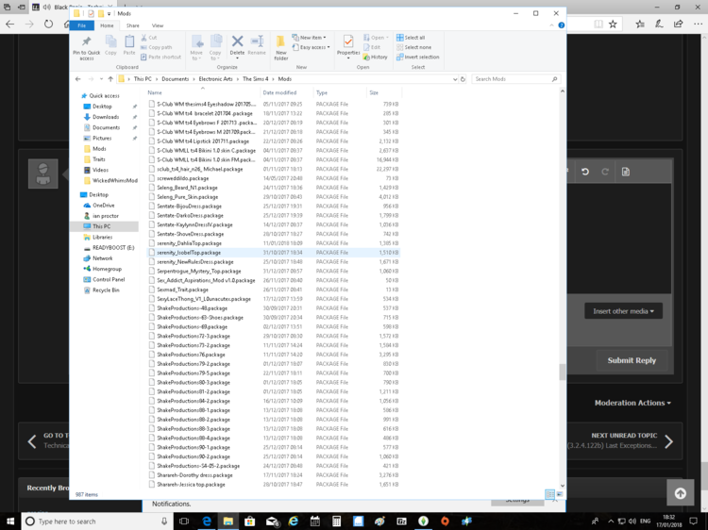Click Pin to Quick access icon
The height and width of the screenshot is (530, 708).
tap(86, 41)
